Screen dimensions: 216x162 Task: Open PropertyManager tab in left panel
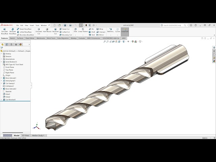(7, 45)
